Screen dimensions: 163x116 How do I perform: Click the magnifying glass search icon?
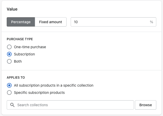coord(12,105)
